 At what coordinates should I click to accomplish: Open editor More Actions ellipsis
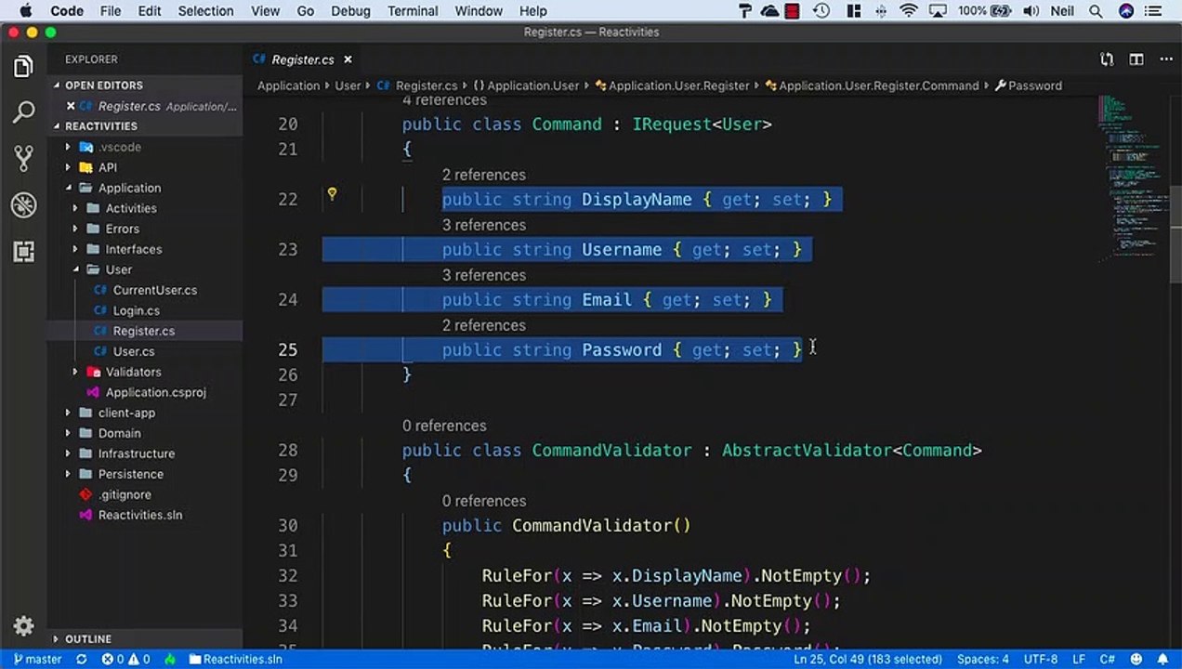(x=1165, y=59)
